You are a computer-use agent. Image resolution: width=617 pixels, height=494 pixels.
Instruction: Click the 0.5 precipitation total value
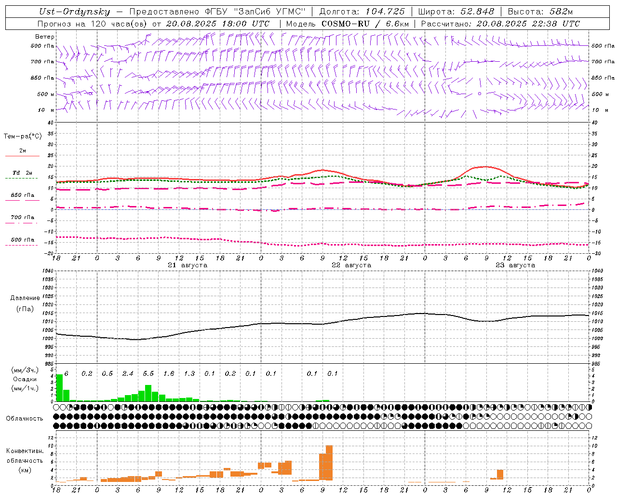pyautogui.click(x=107, y=374)
